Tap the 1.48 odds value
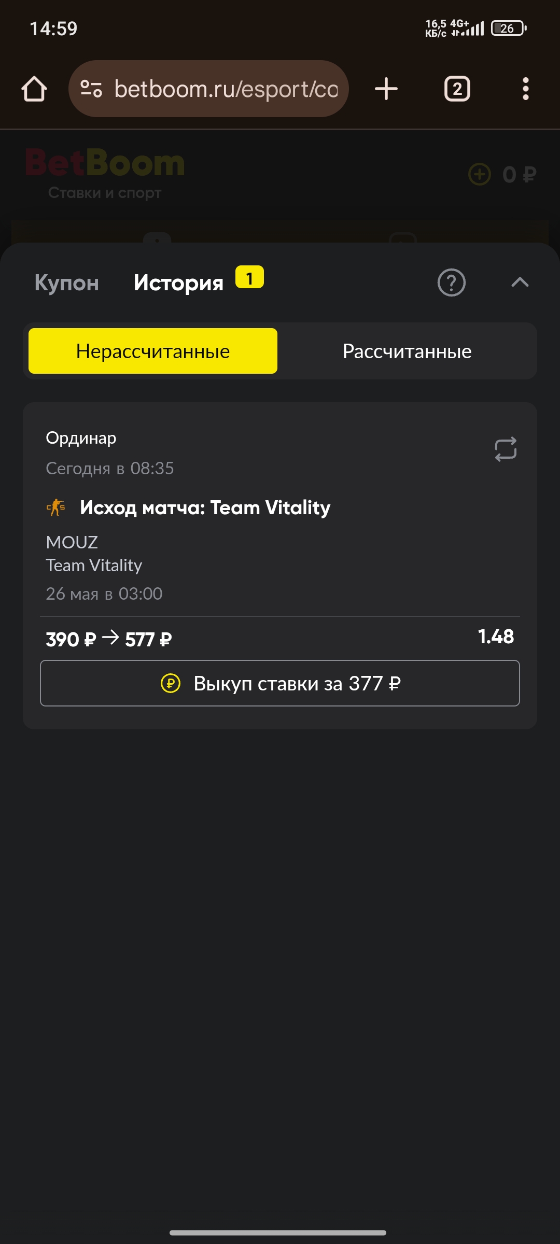Screen dimensions: 560x1244 click(496, 637)
